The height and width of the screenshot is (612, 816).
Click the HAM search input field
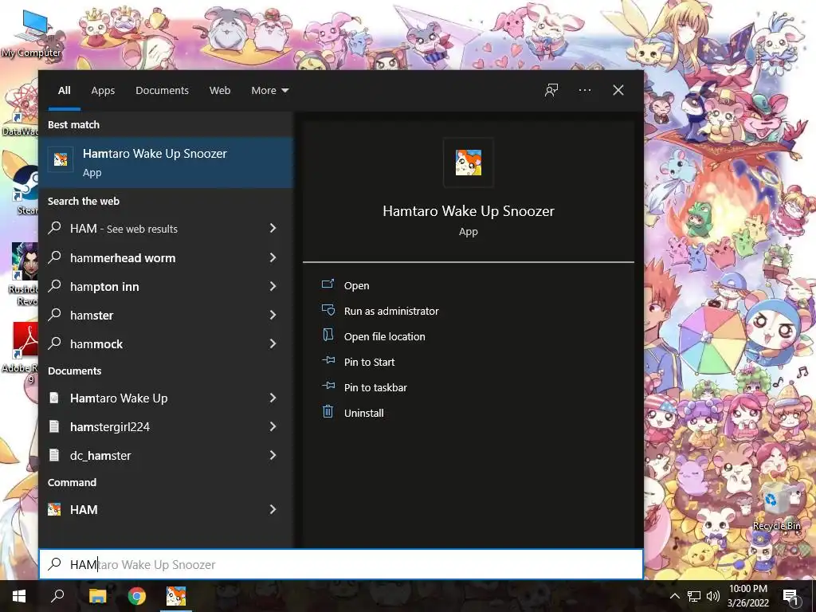(341, 564)
